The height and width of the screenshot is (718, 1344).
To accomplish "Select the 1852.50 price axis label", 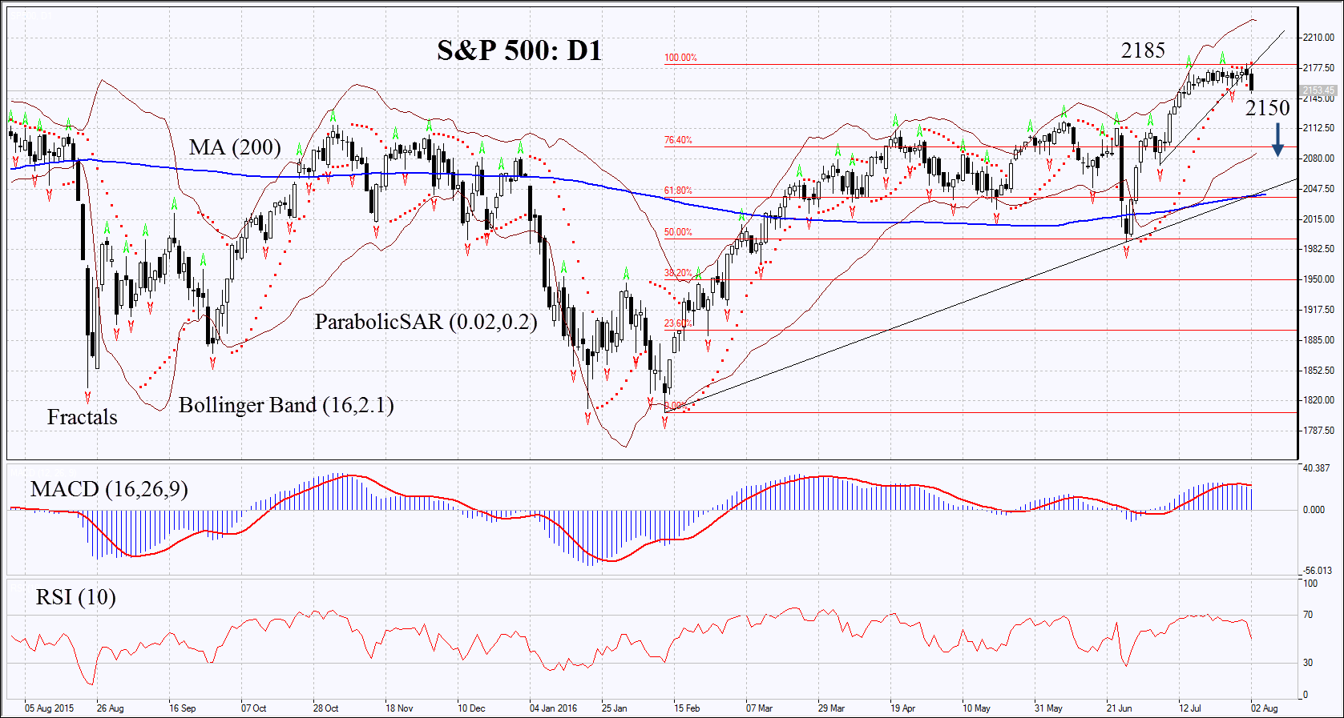I will 1318,371.
